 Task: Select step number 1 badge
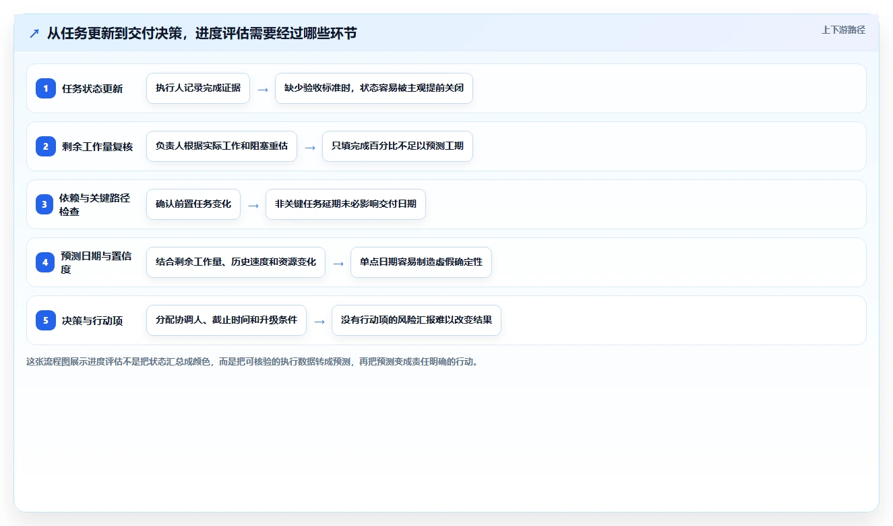pyautogui.click(x=46, y=88)
